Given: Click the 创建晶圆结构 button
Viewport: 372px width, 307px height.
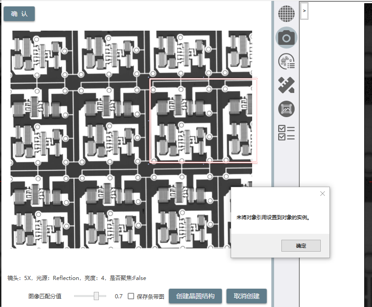Looking at the screenshot, I should click(x=195, y=296).
